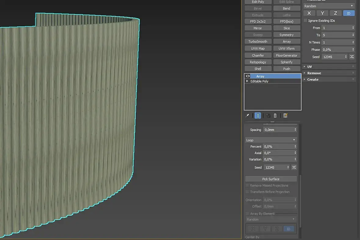The image size is (360, 240).
Task: Open Random dropdown in Material ID panel
Action: [x=329, y=6]
